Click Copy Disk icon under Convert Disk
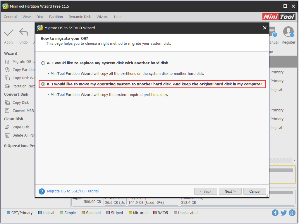The image size is (299, 224). [7, 103]
